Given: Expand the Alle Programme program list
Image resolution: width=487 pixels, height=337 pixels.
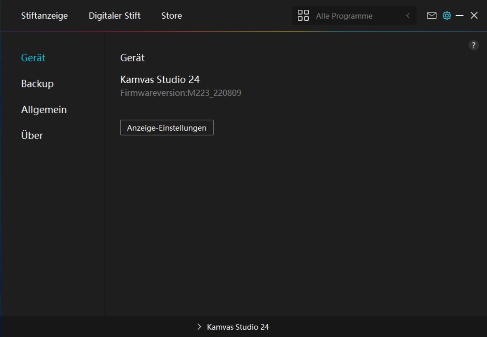Looking at the screenshot, I should point(344,16).
